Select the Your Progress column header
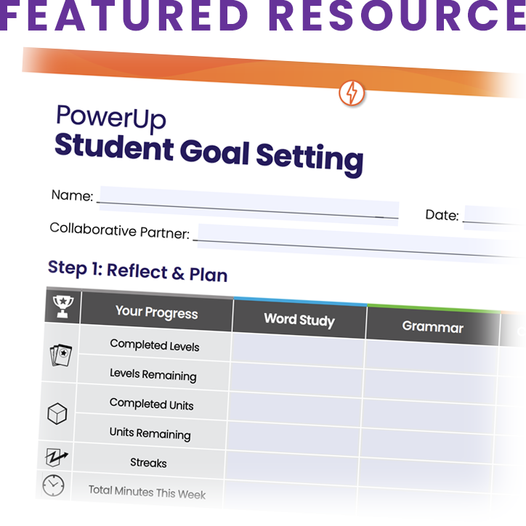This screenshot has width=526, height=526. pos(157,312)
